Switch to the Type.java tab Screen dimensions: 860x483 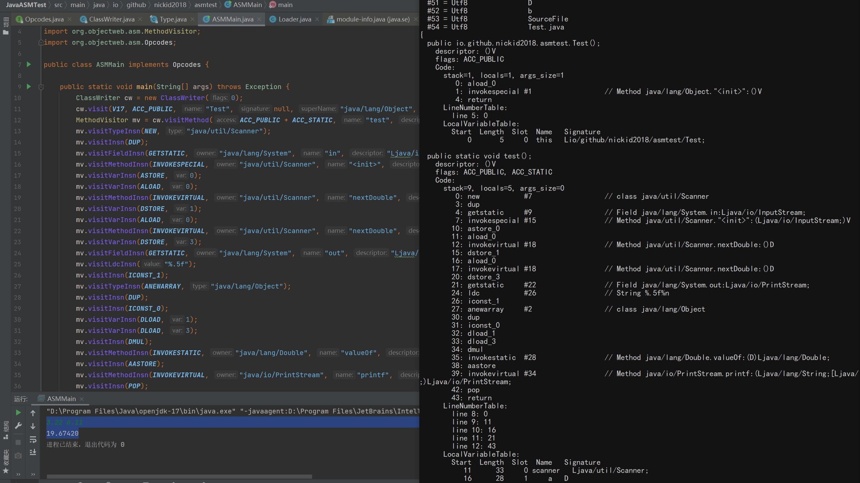tap(173, 19)
